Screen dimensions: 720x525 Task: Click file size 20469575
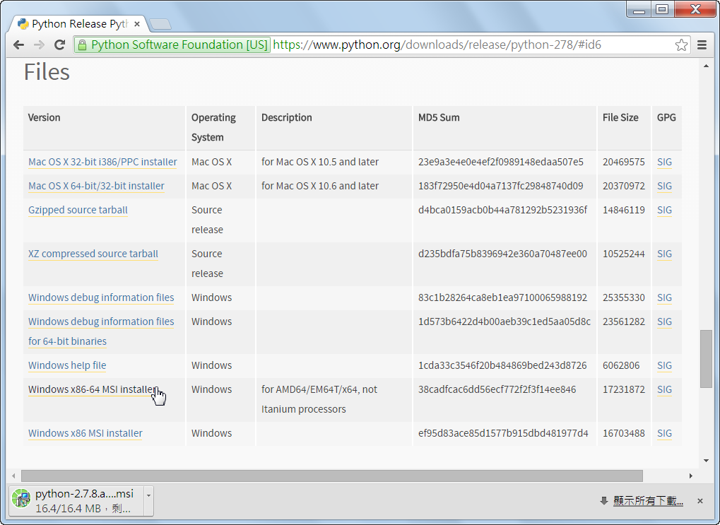624,162
